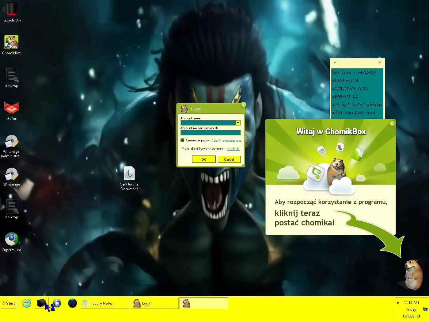Viewport: 429px width, 322px height.
Task: Expand the Account name dropdown
Action: (x=238, y=123)
